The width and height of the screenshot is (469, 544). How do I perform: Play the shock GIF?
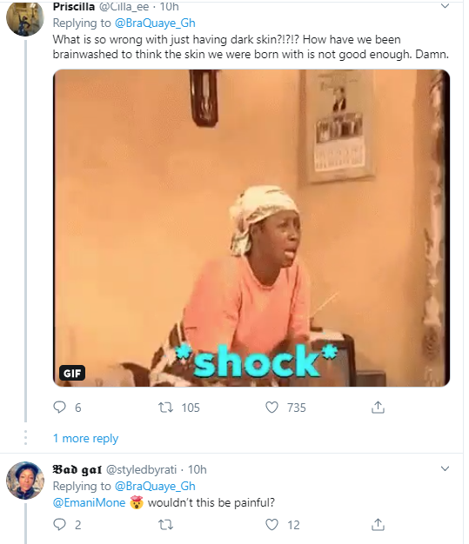pyautogui.click(x=251, y=228)
